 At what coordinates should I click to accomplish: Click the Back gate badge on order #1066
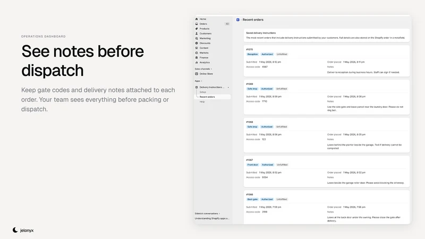[252, 200]
